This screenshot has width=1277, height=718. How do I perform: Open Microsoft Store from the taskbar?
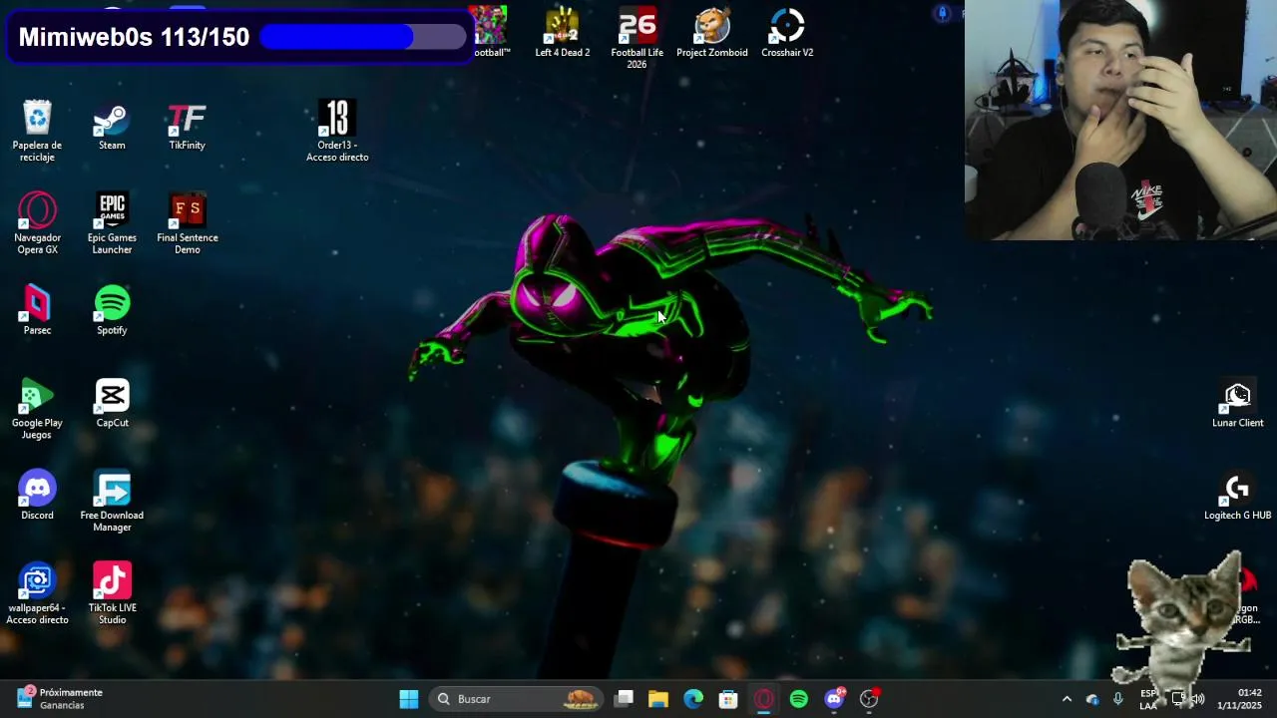tap(728, 699)
